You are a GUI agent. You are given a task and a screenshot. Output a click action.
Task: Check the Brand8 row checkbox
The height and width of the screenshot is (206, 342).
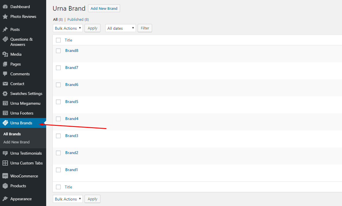(x=58, y=51)
